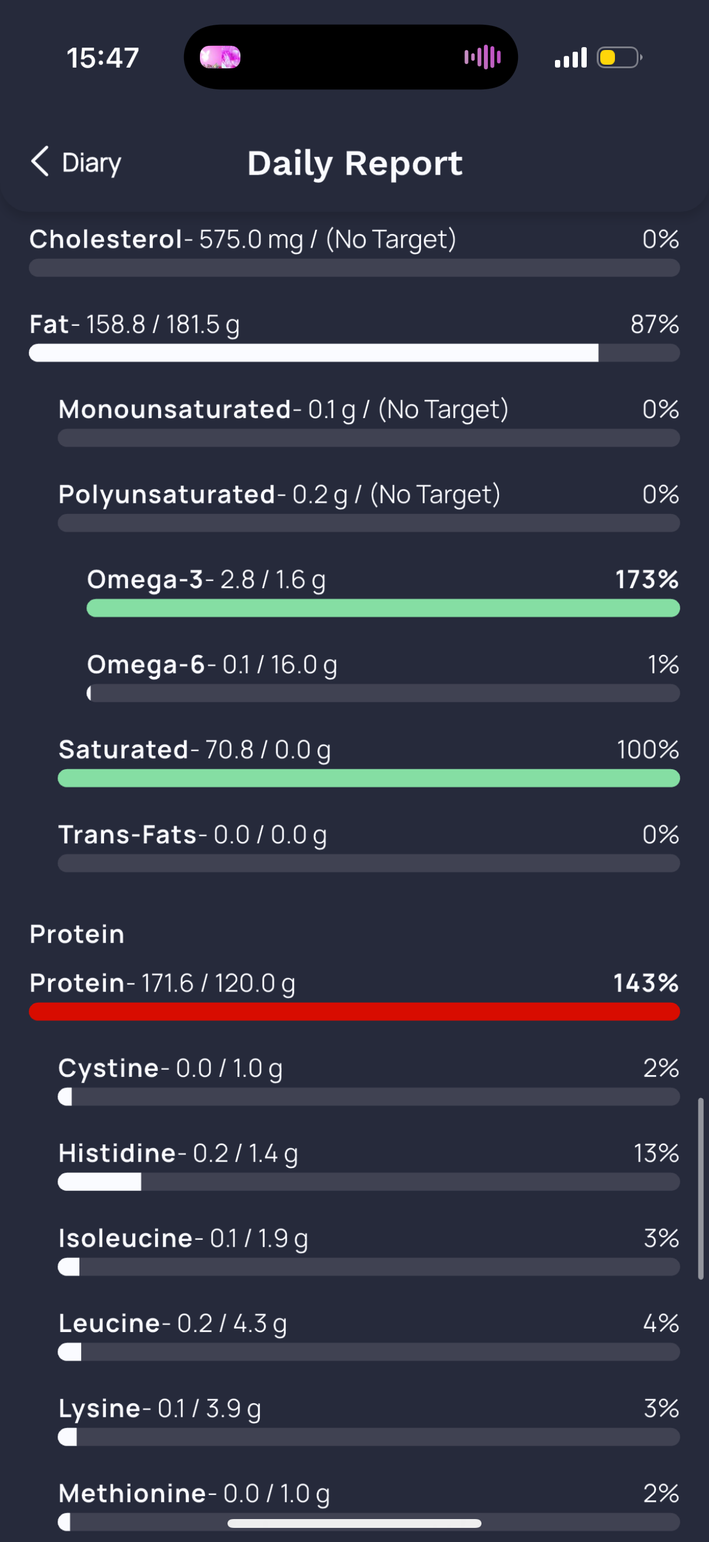709x1542 pixels.
Task: Tap the battery indicator in the status bar
Action: click(619, 58)
